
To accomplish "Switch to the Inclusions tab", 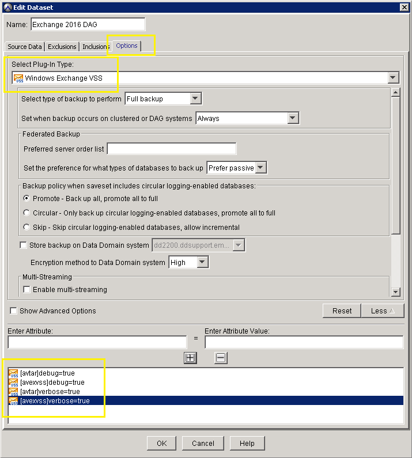I will pos(95,47).
